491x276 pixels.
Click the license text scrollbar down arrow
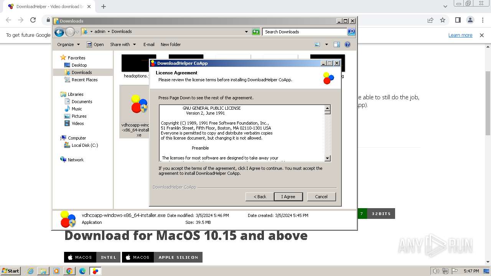tap(327, 158)
